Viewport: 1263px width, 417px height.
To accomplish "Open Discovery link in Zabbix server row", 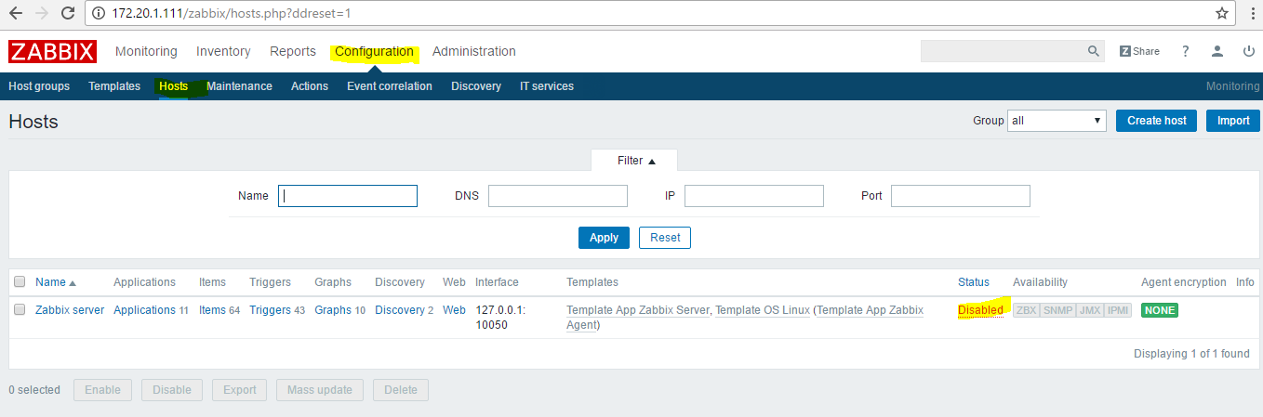I will point(400,310).
